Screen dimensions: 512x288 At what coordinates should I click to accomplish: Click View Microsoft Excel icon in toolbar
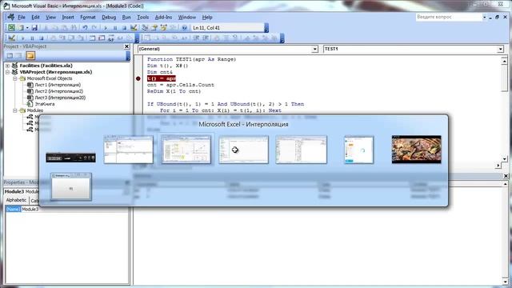(11, 28)
